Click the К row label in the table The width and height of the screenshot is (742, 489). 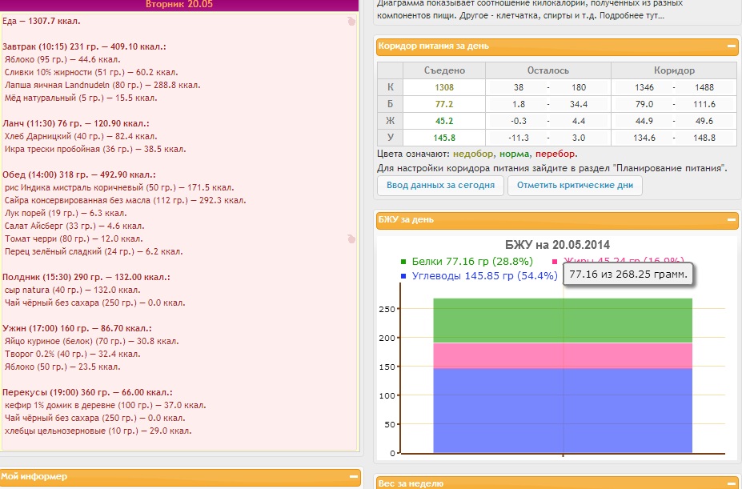click(x=390, y=87)
